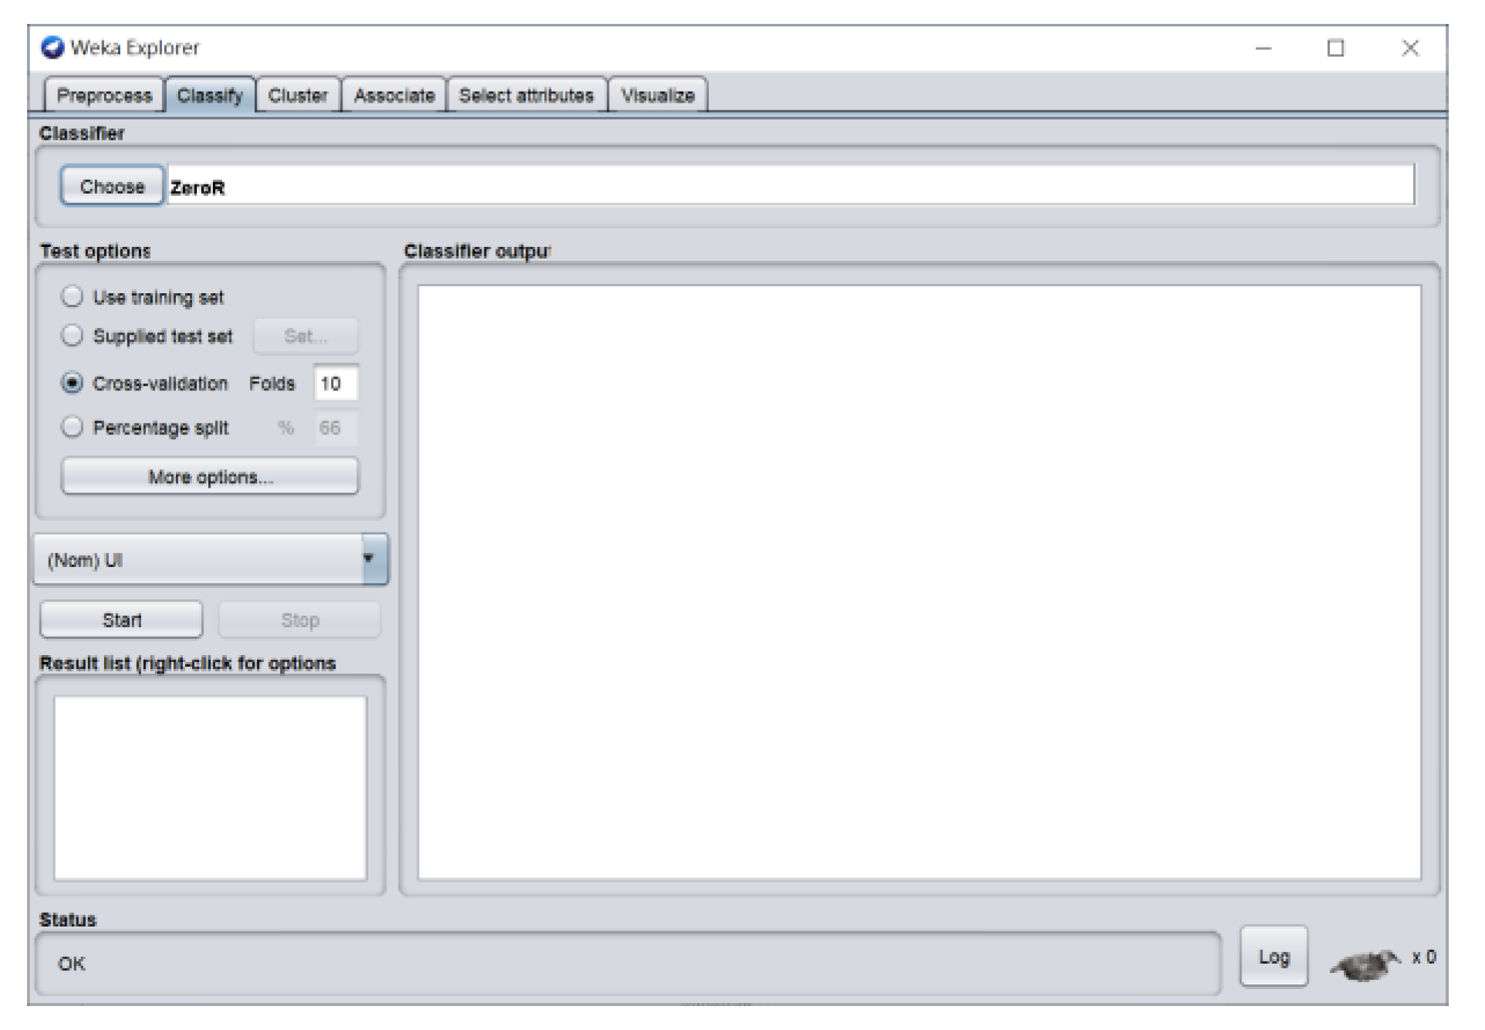
Task: Start the classifier run
Action: (x=121, y=620)
